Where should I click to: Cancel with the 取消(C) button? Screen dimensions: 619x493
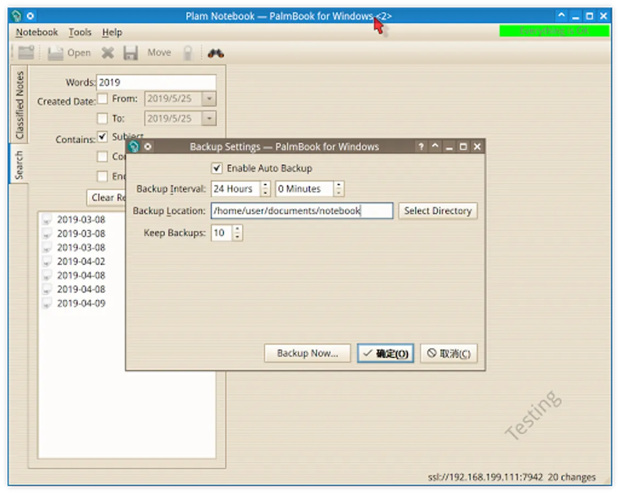pyautogui.click(x=449, y=353)
